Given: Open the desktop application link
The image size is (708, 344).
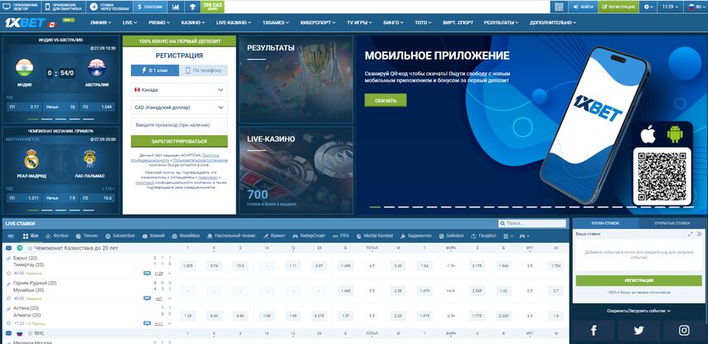Looking at the screenshot, I should [21, 7].
